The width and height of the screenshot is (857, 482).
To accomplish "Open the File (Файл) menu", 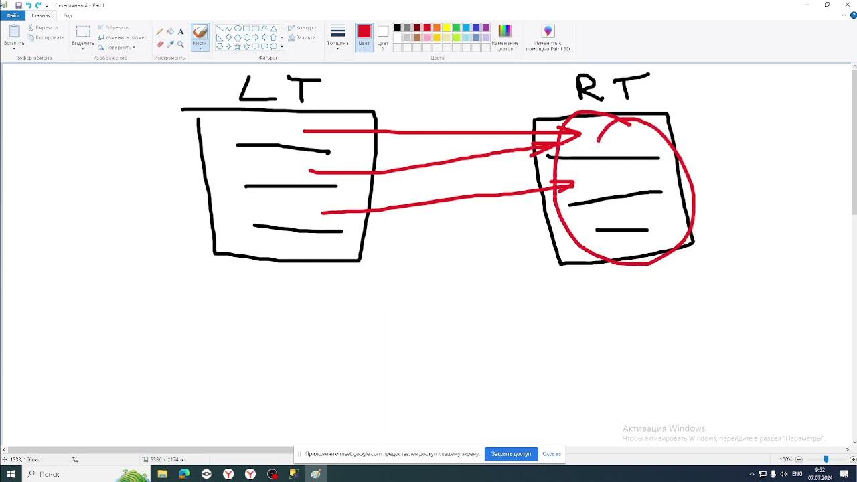I will coord(13,15).
